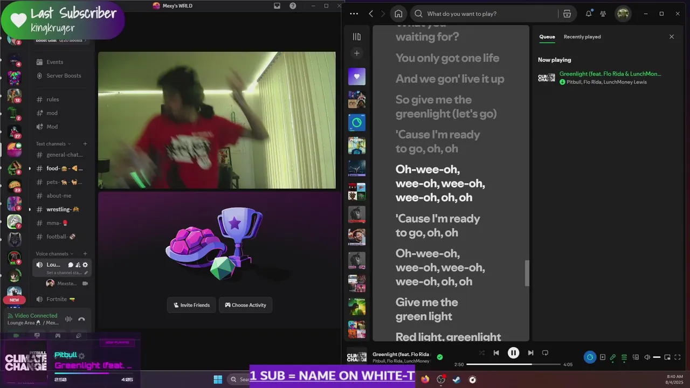The width and height of the screenshot is (690, 388).
Task: Click the blue circle icon in Spotify bar
Action: click(590, 357)
